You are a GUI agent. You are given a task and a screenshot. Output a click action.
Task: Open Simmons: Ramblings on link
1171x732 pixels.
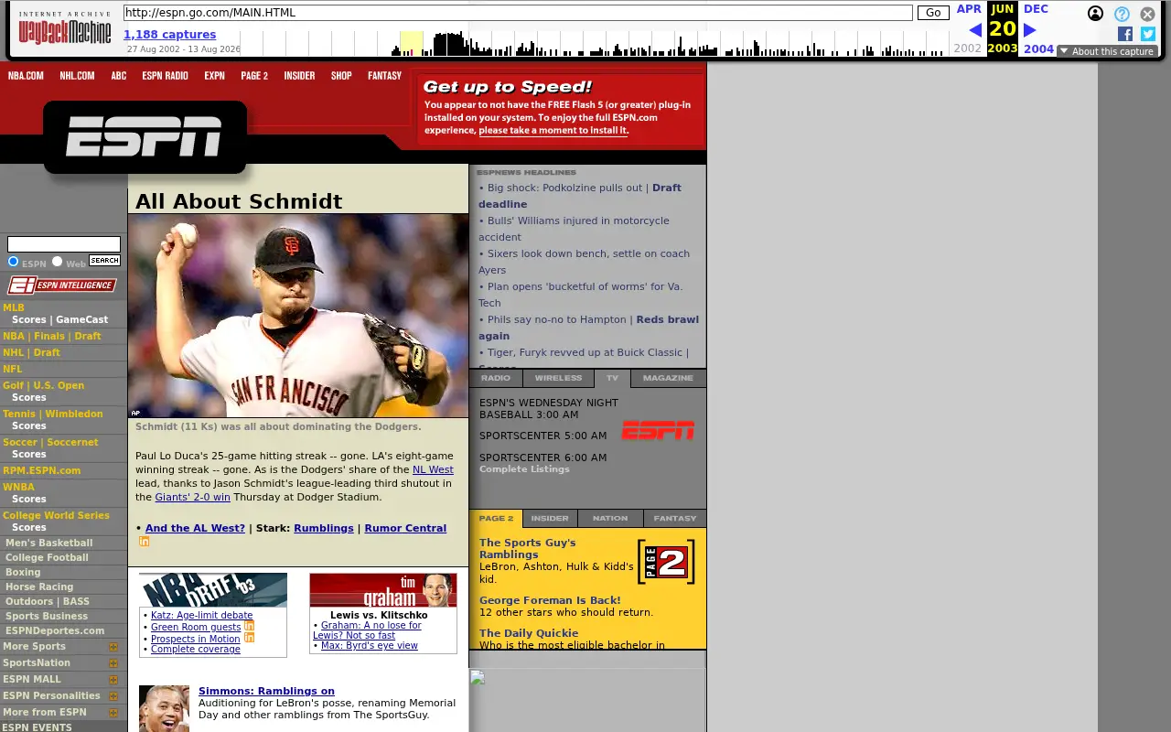coord(266,691)
